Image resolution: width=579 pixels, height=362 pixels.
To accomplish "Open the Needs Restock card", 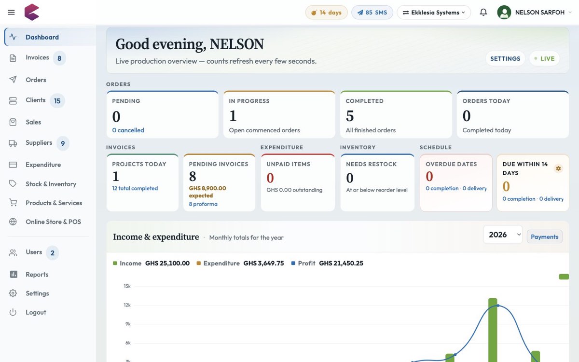I will tap(377, 182).
